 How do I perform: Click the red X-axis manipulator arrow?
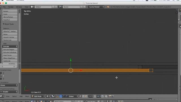click(81, 70)
